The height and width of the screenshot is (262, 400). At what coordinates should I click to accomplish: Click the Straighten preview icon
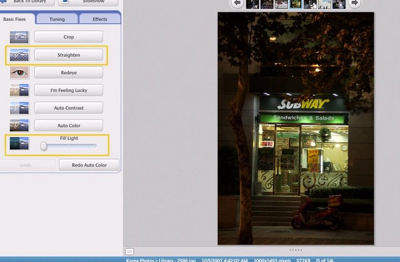pos(19,55)
